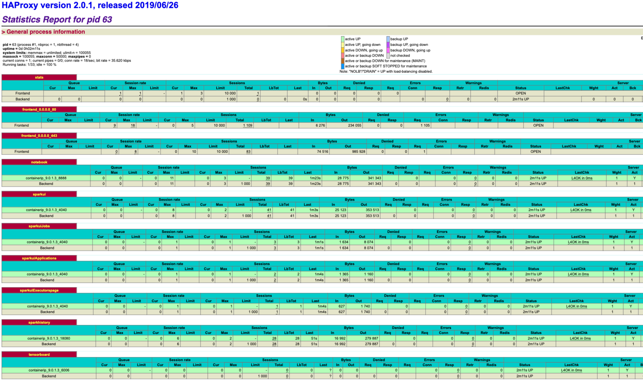Image resolution: width=643 pixels, height=382 pixels.
Task: Click bytes out value '234 055'
Action: pos(354,125)
